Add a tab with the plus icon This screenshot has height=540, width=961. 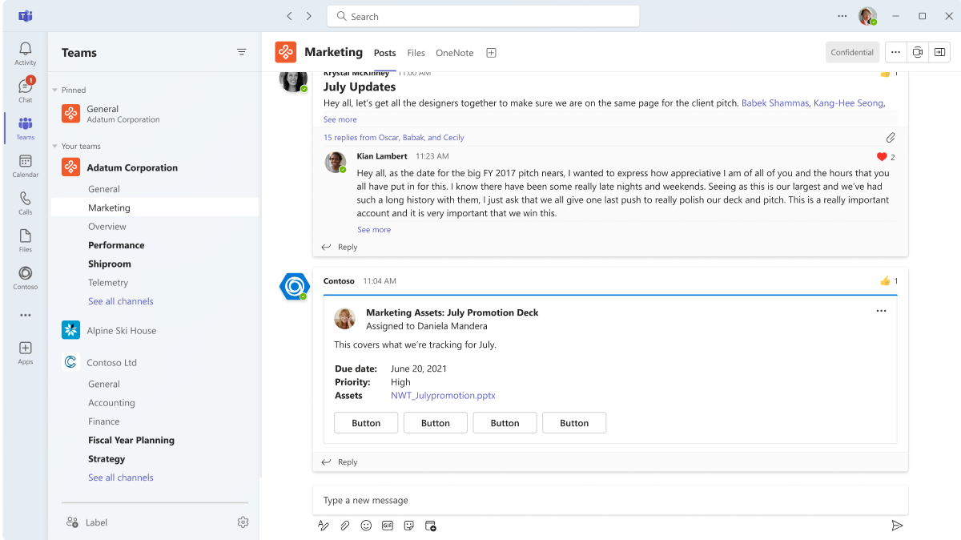[492, 53]
